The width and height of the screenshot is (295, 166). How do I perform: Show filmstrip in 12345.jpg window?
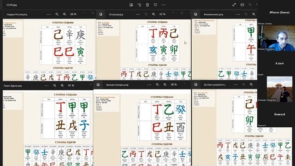pos(242,5)
